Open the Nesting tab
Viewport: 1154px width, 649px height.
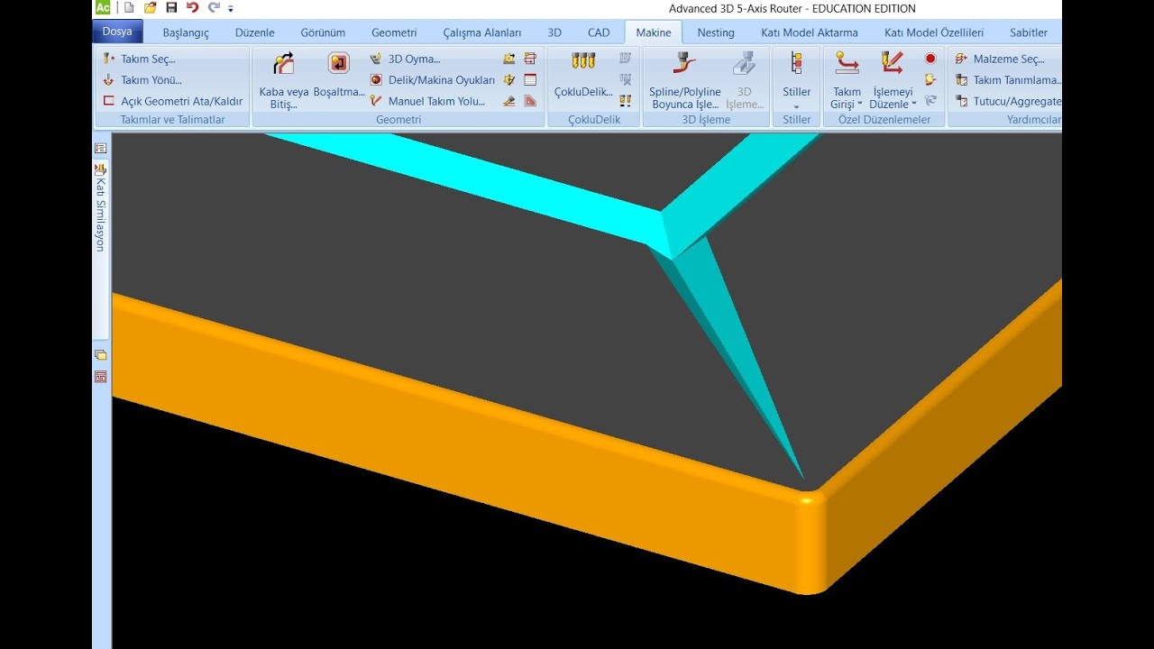click(716, 32)
